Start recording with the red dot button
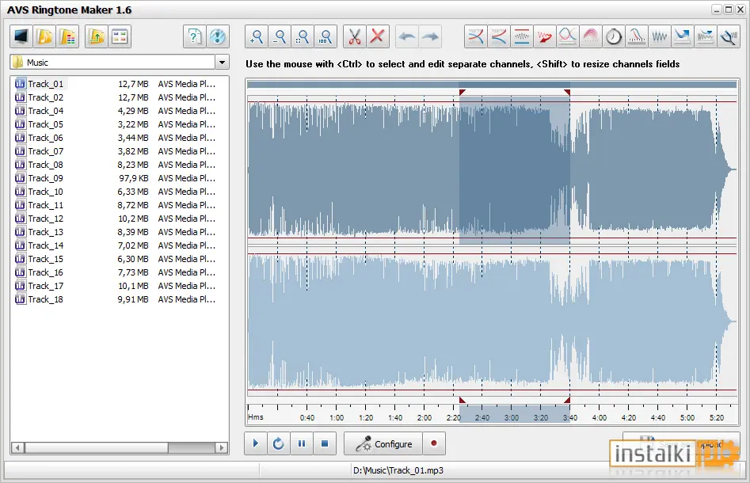The height and width of the screenshot is (483, 750). click(x=434, y=443)
